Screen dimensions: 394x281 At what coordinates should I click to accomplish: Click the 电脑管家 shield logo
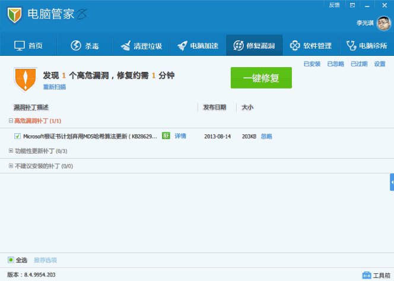15,15
